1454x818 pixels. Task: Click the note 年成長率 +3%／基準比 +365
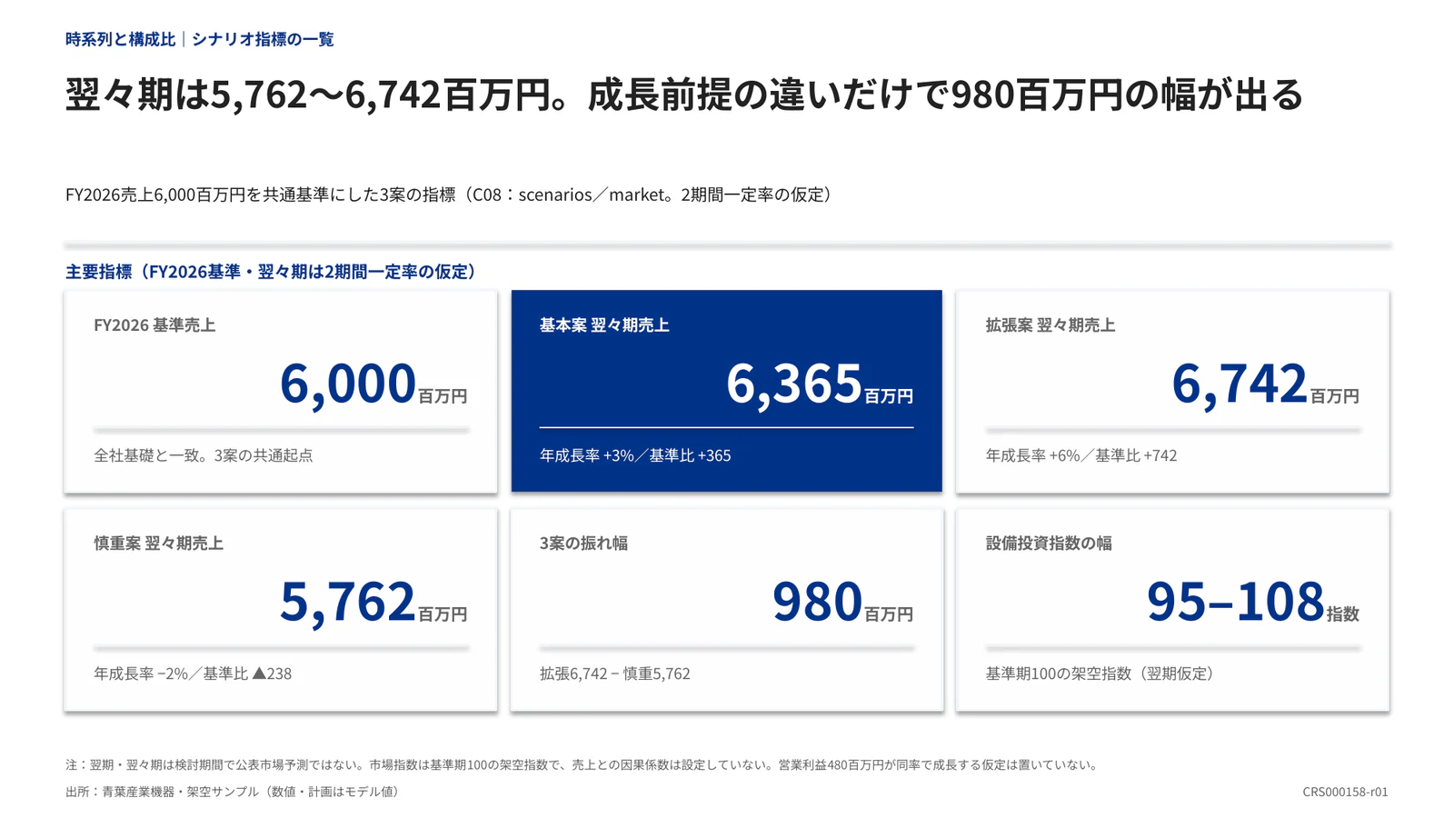tap(635, 455)
